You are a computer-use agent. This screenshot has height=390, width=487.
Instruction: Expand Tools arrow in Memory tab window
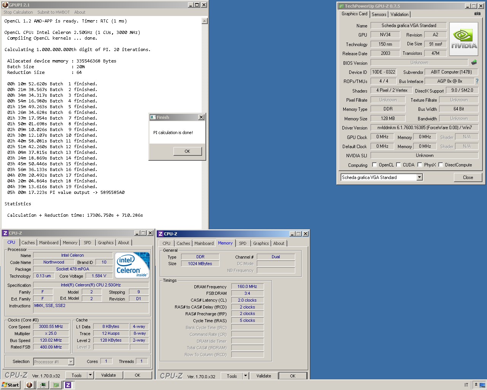(x=246, y=376)
